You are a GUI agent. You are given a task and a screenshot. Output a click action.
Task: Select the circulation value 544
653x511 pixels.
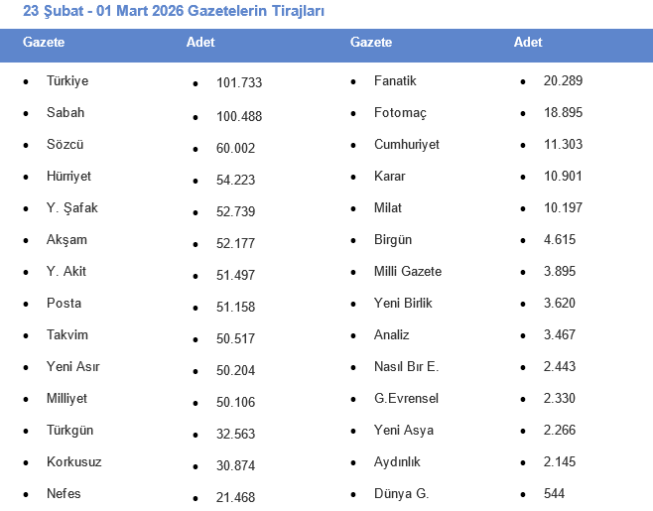[556, 494]
